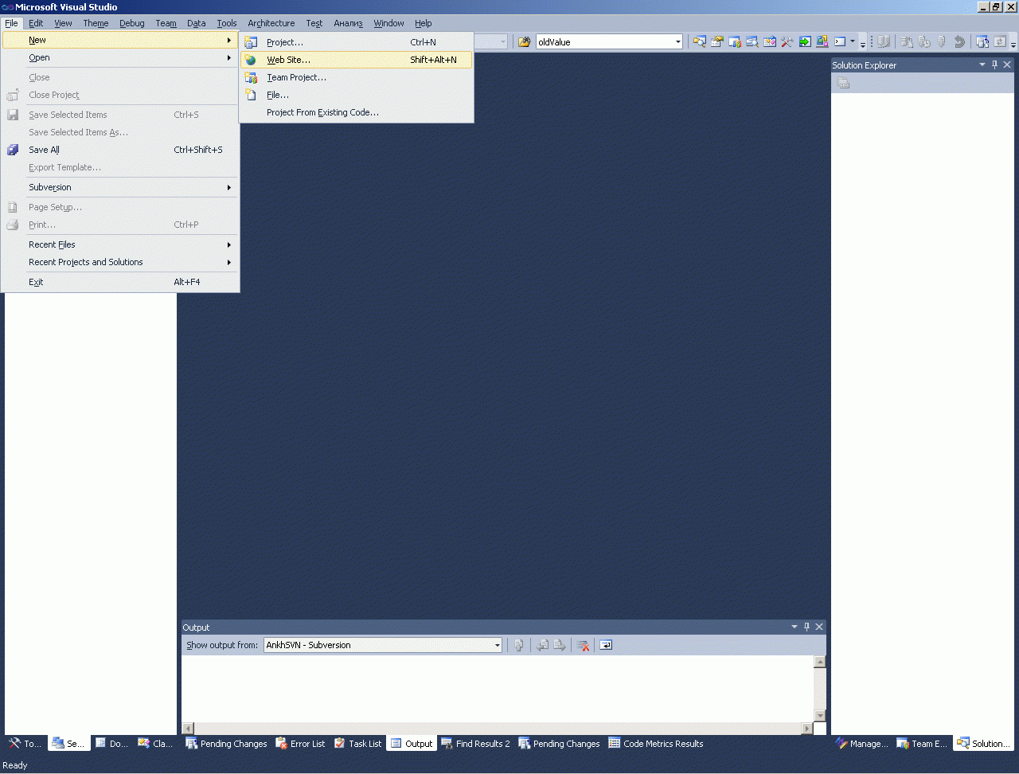Choose Project... from the New submenu
Screen dimensions: 1019x774
point(357,42)
